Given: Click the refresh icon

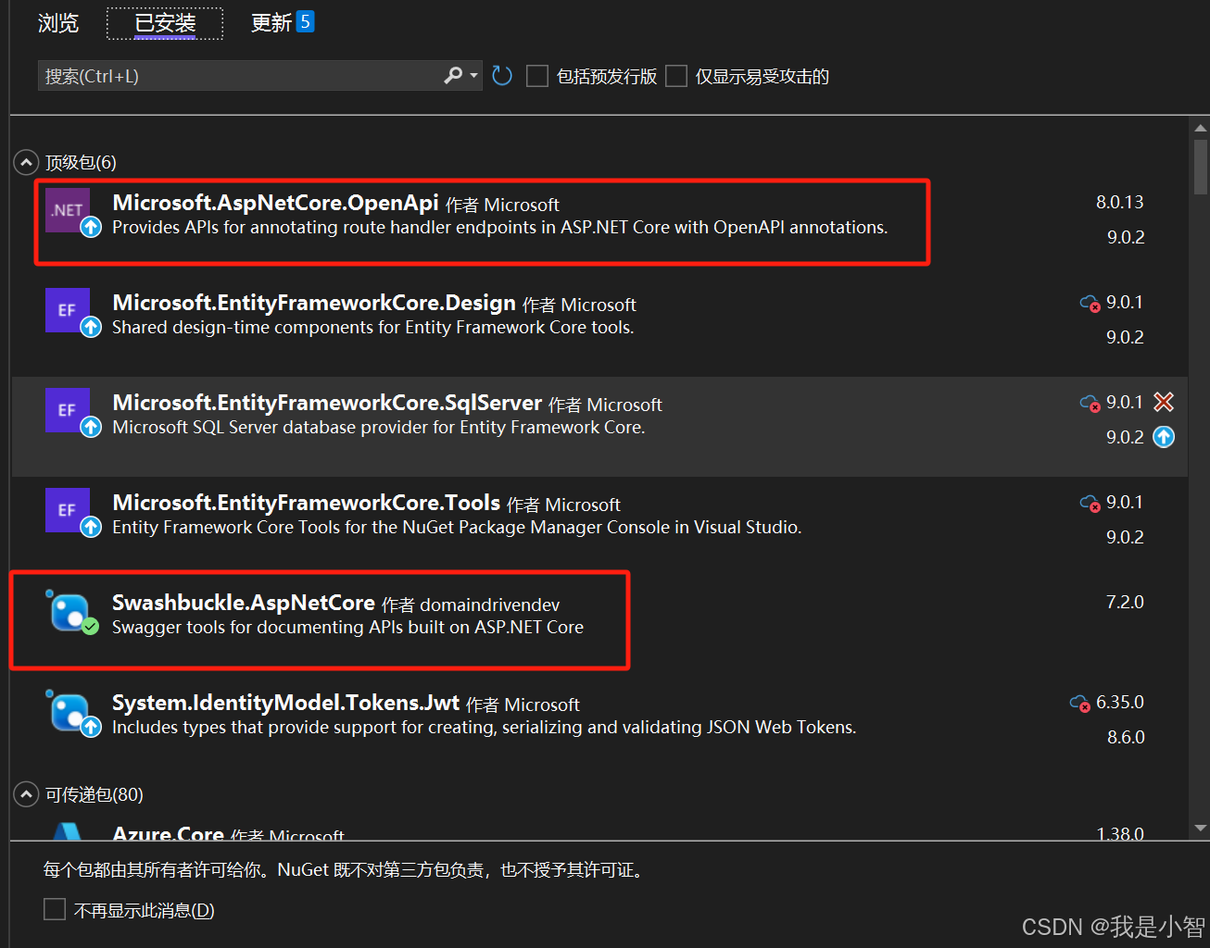Looking at the screenshot, I should [502, 76].
